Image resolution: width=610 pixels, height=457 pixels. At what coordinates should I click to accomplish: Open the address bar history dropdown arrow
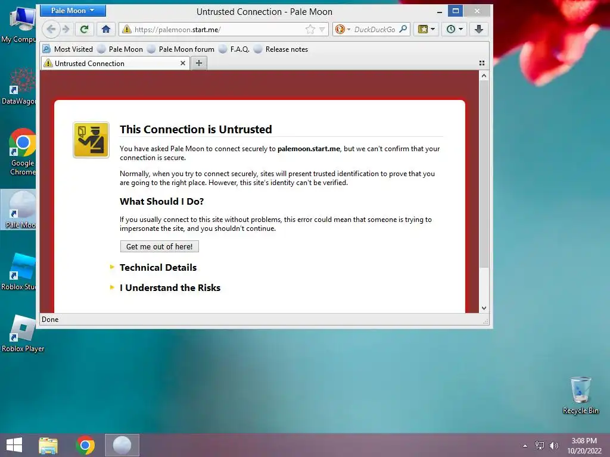click(x=322, y=29)
